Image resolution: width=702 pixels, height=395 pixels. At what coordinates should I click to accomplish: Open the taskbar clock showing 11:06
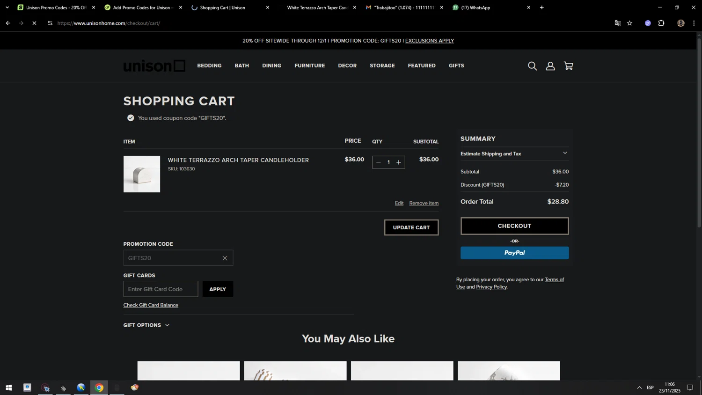click(x=670, y=388)
